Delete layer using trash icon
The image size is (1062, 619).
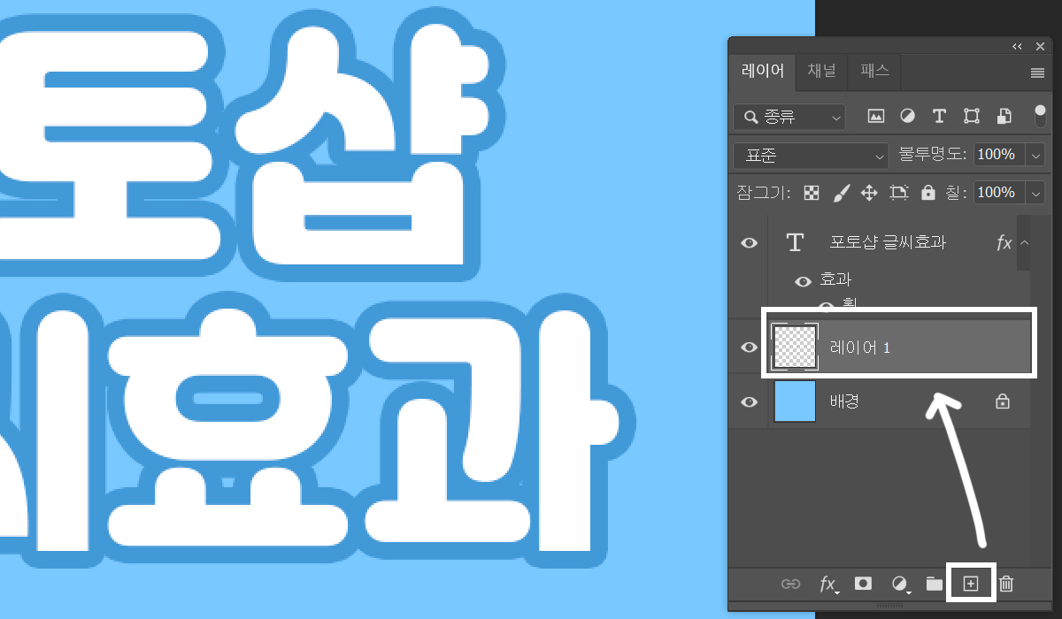tap(1006, 584)
